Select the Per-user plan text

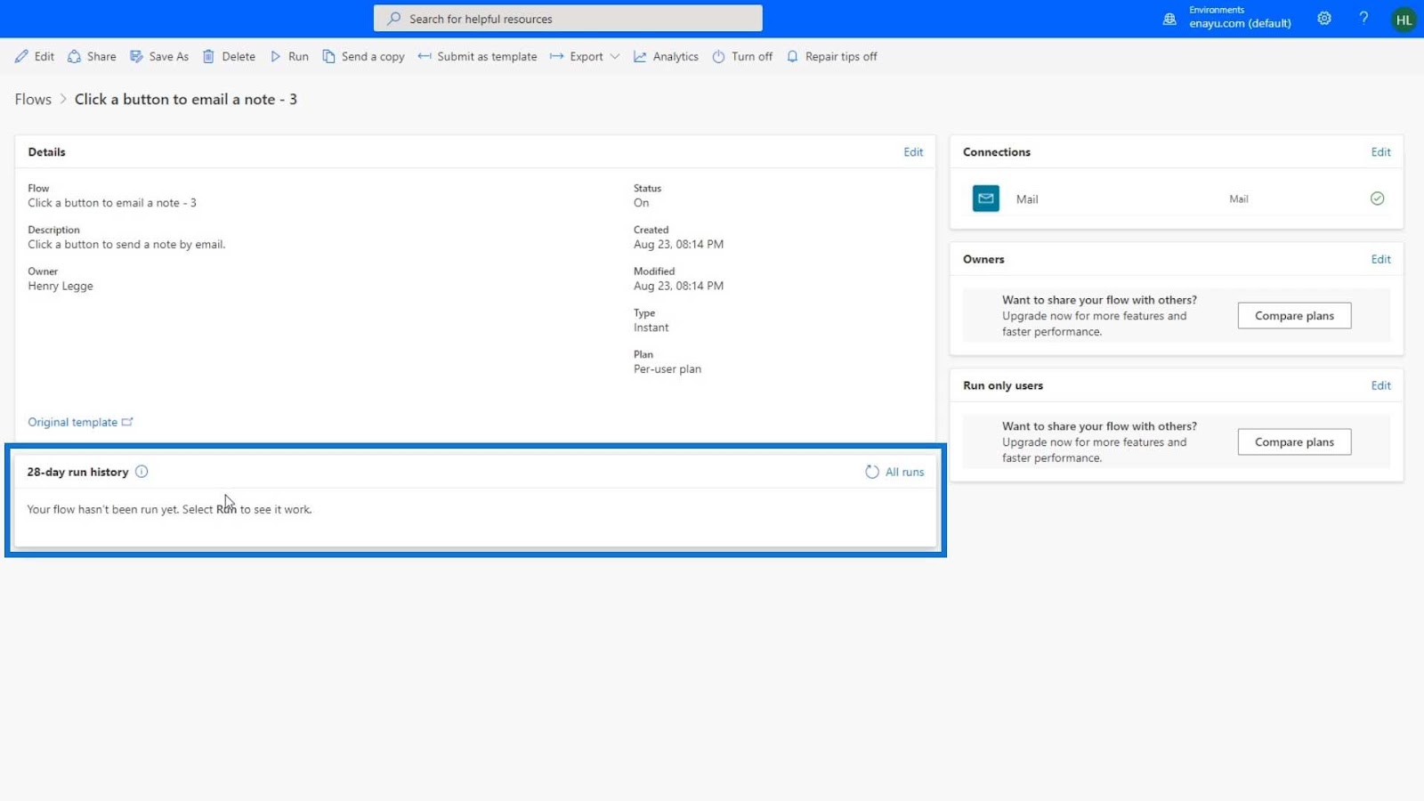(x=667, y=368)
